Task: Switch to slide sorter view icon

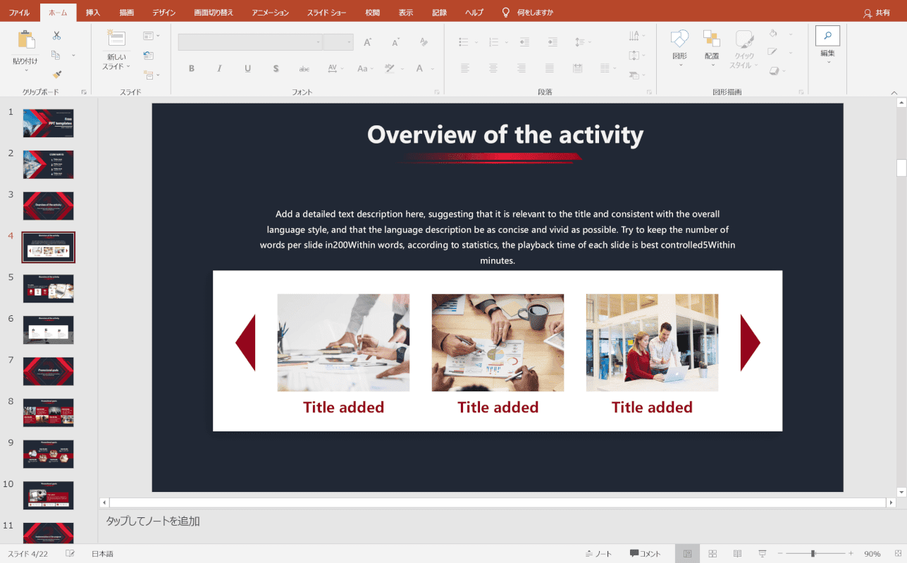Action: [712, 554]
